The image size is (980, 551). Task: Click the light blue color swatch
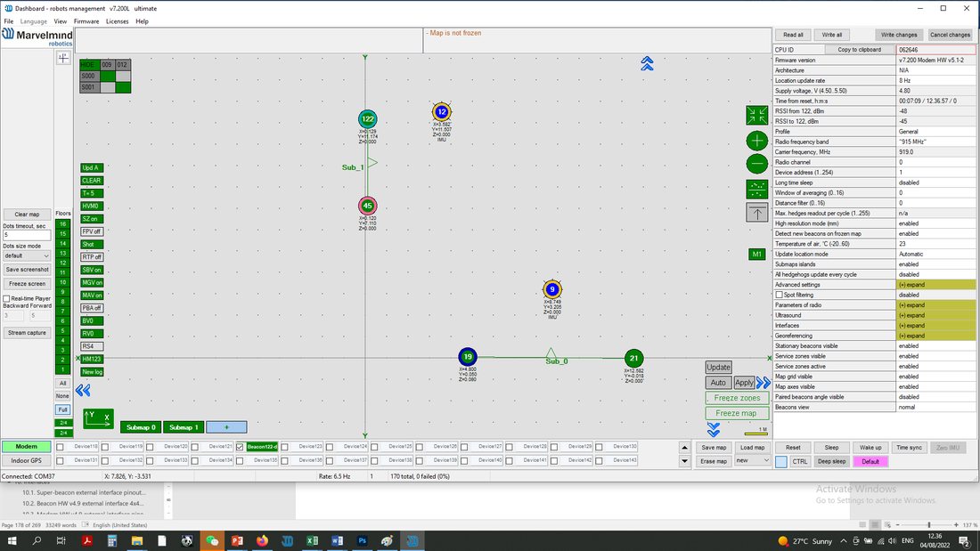tap(781, 462)
